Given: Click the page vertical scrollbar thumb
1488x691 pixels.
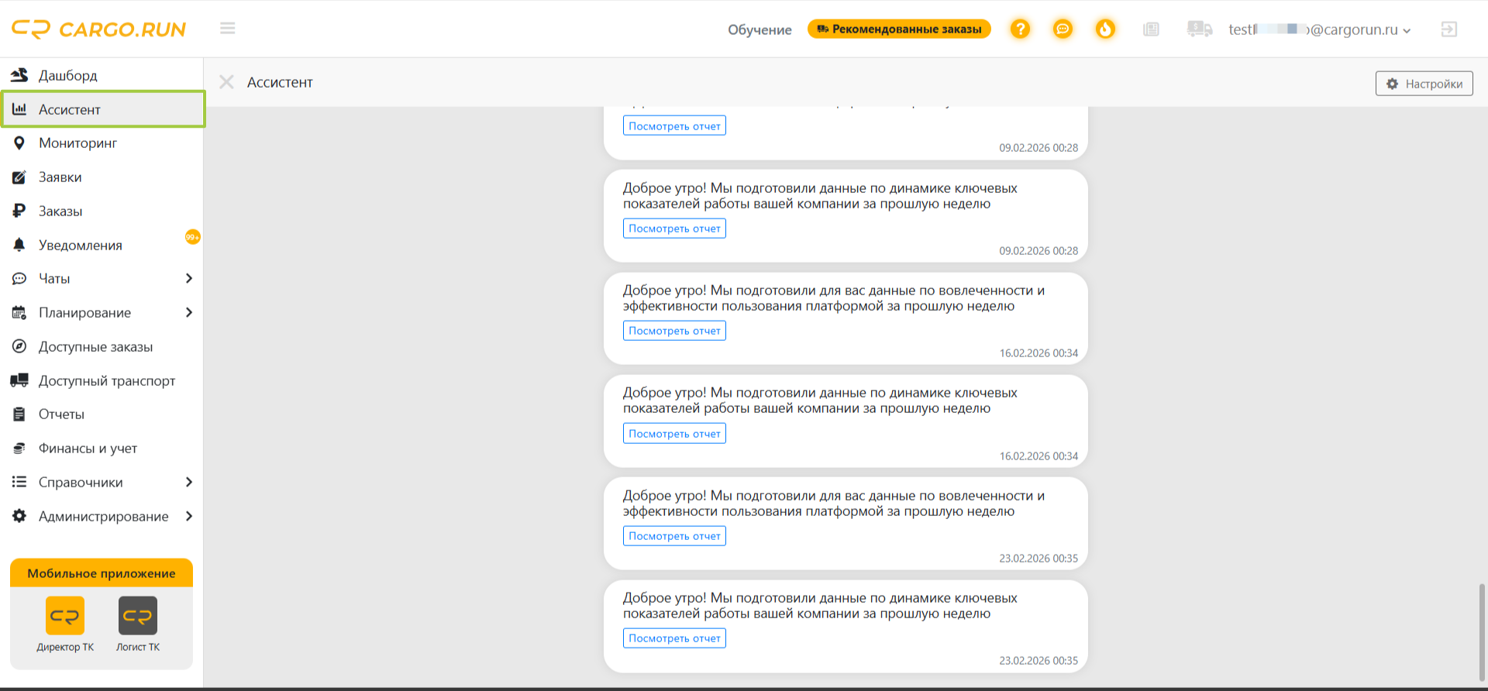Looking at the screenshot, I should pos(1482,631).
